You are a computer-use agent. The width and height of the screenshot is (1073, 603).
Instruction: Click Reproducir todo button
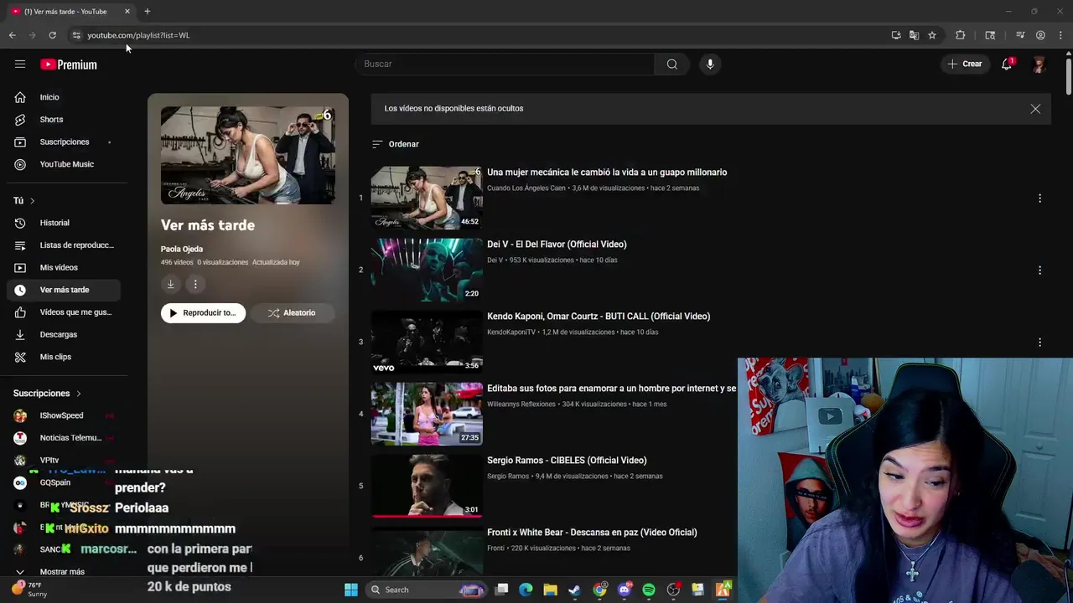[203, 313]
